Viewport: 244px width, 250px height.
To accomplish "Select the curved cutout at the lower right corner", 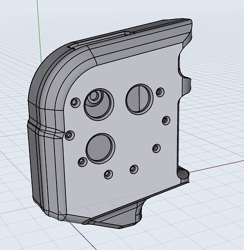I will point(183,174).
